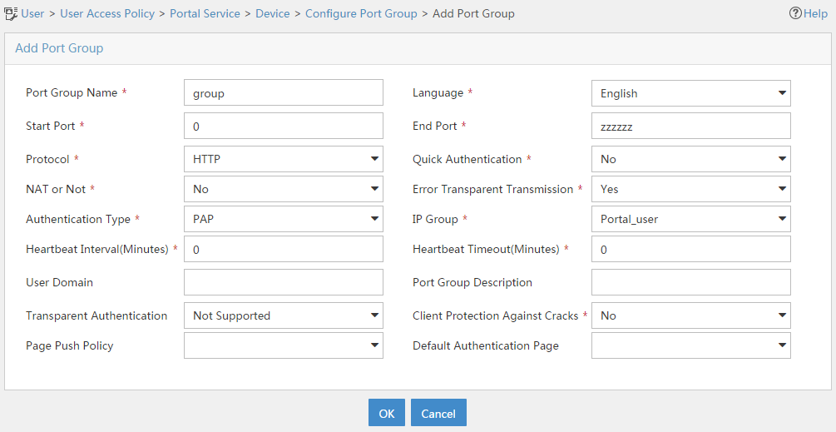Focus the Port Group Name field
The width and height of the screenshot is (836, 432).
[x=284, y=92]
